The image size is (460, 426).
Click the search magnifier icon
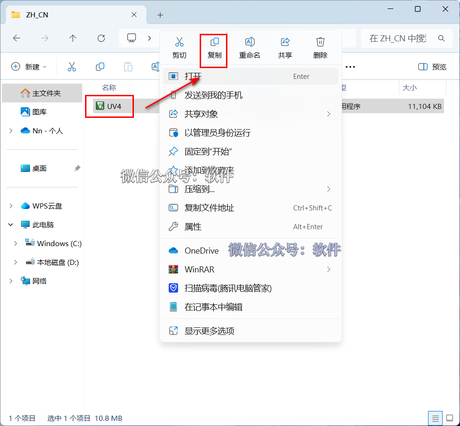441,38
